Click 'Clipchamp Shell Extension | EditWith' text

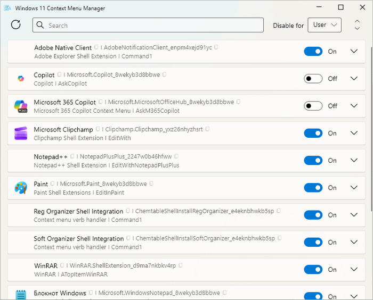coord(82,138)
